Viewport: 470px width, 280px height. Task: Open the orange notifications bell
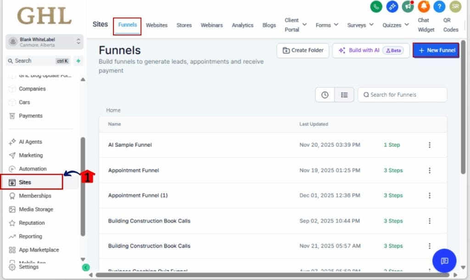424,6
